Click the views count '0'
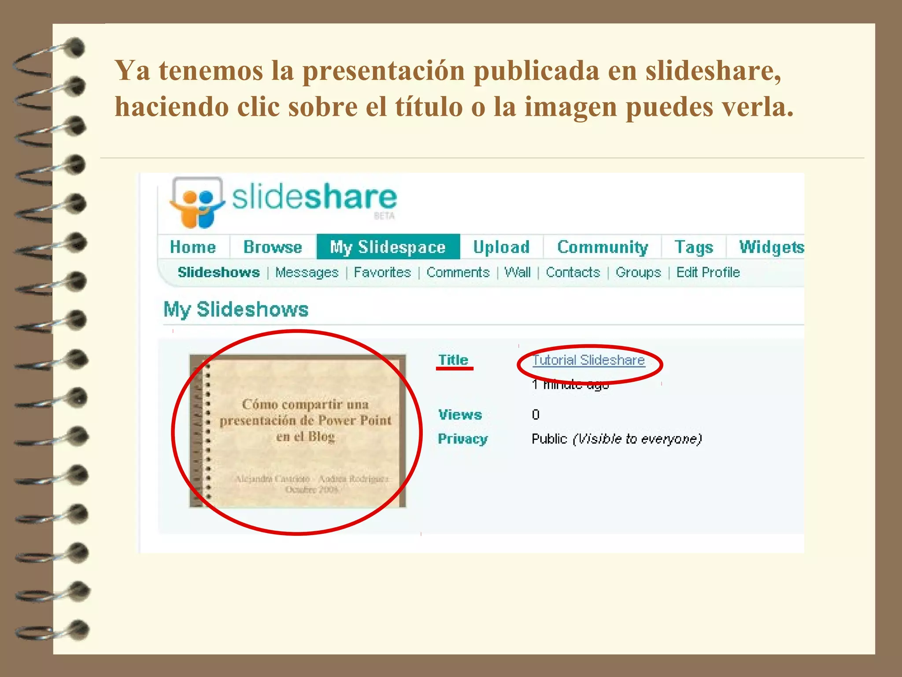Viewport: 902px width, 677px height. click(x=536, y=415)
